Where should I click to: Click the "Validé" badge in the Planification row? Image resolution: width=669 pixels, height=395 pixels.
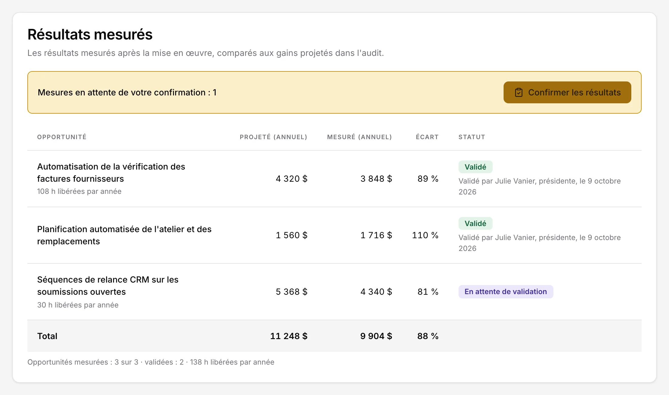pos(475,223)
